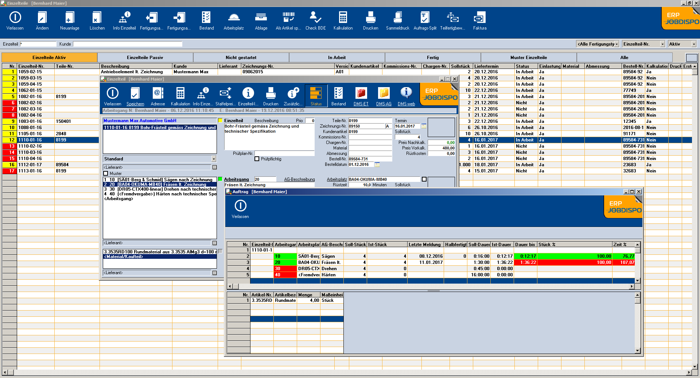The image size is (700, 378).
Task: Trigger the Auftrags-Split function
Action: click(x=425, y=20)
